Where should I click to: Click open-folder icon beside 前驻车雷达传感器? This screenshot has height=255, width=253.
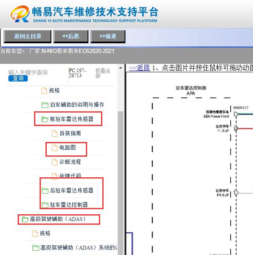45,119
